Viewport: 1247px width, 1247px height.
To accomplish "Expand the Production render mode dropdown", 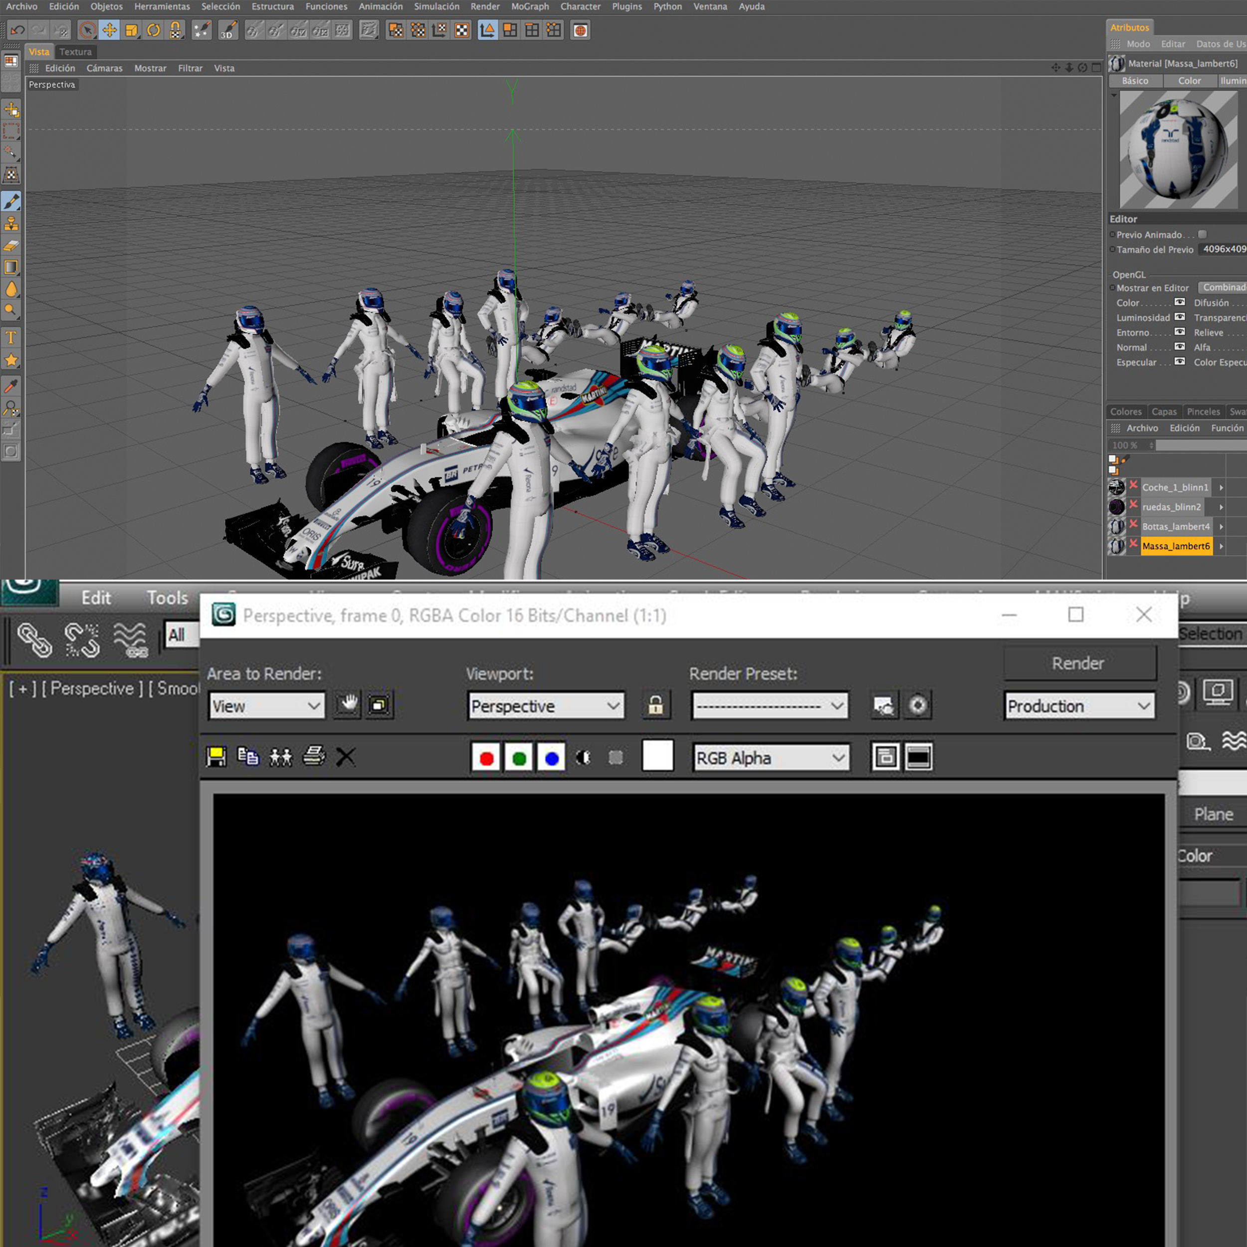I will [1080, 706].
